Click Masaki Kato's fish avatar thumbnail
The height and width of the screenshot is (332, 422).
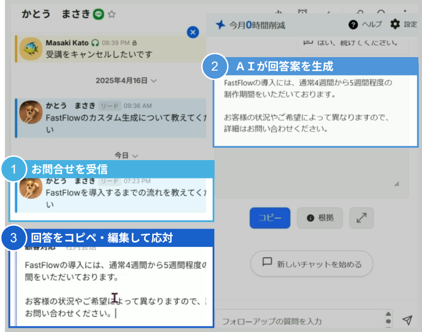click(31, 49)
